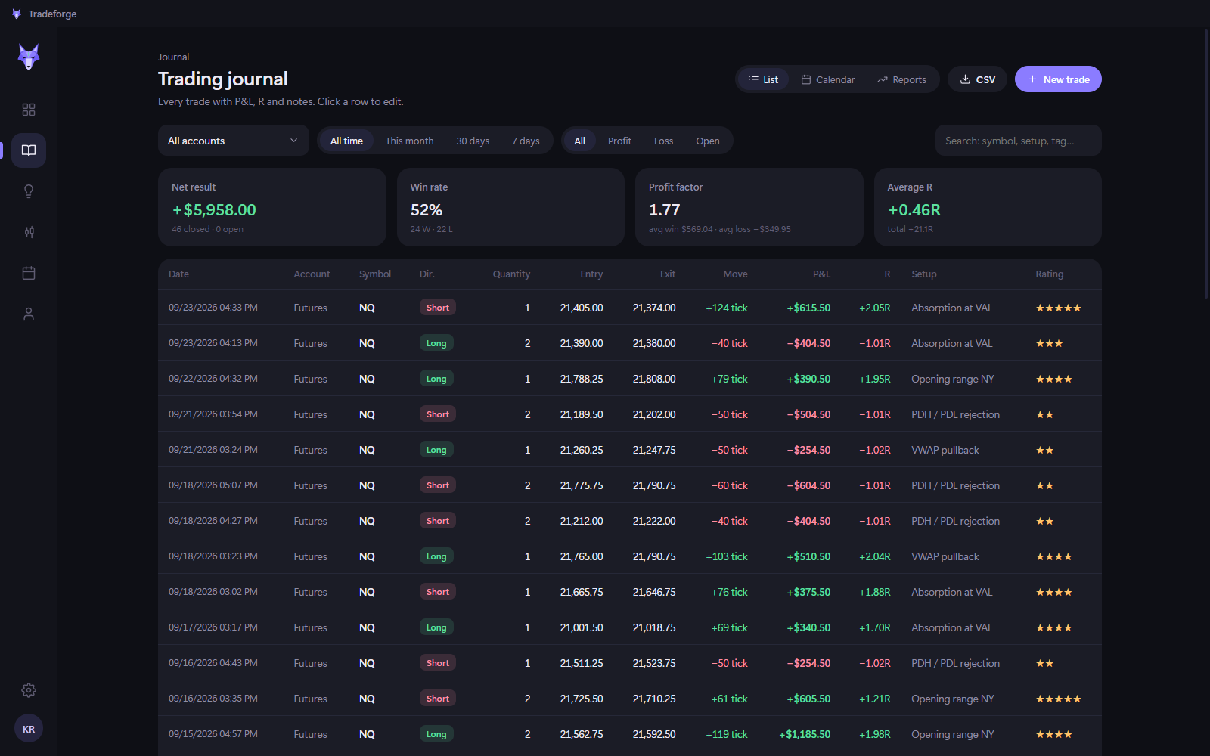Switch to Reports view

(901, 79)
